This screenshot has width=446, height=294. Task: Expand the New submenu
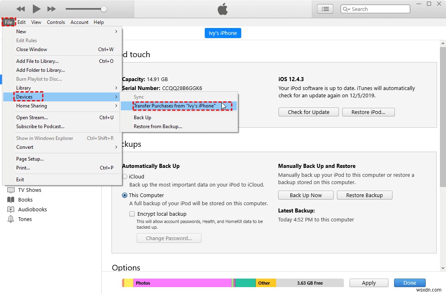(21, 31)
